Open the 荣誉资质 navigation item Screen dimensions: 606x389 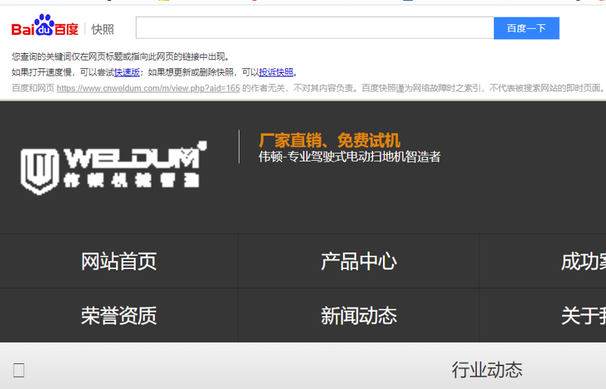[119, 315]
